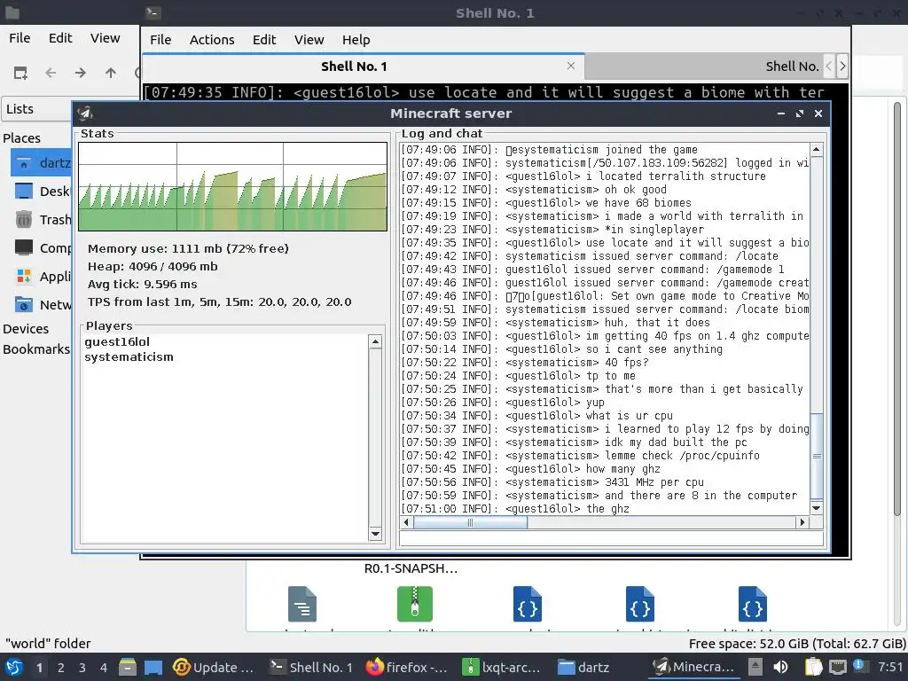Switch to virtual desktop 4
Image resolution: width=908 pixels, height=681 pixels.
pos(103,667)
